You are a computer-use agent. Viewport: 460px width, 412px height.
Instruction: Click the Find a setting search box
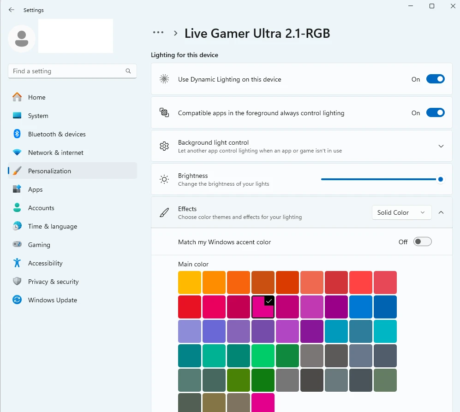coord(67,71)
